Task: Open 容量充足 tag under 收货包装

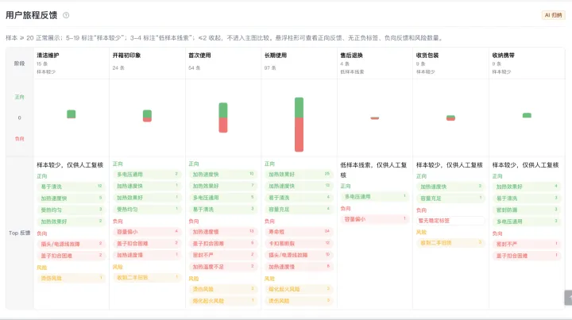Action: [450, 199]
